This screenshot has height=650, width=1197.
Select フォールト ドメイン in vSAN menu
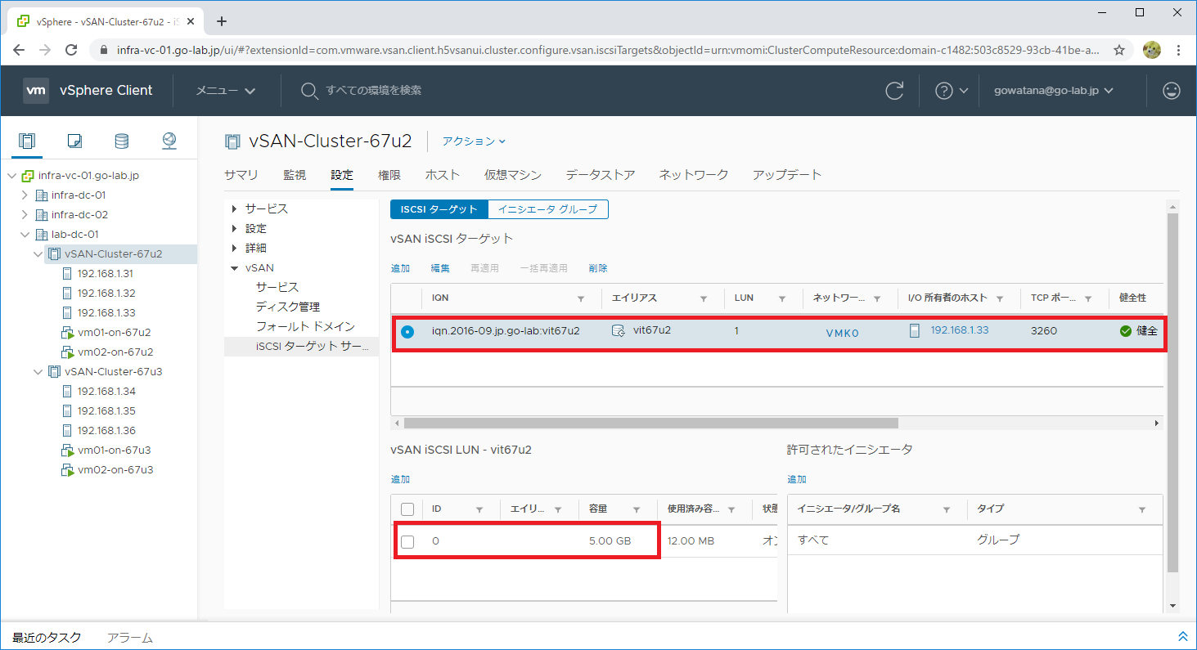[305, 326]
